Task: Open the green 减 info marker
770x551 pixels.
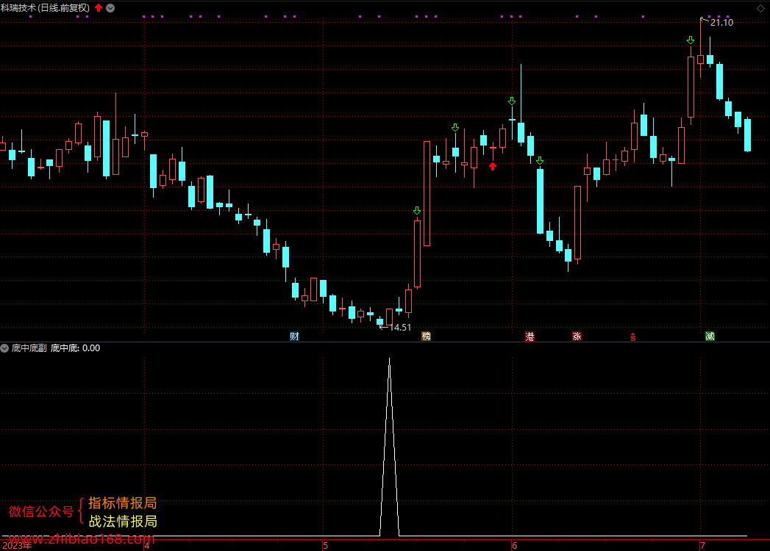Action: (x=710, y=336)
